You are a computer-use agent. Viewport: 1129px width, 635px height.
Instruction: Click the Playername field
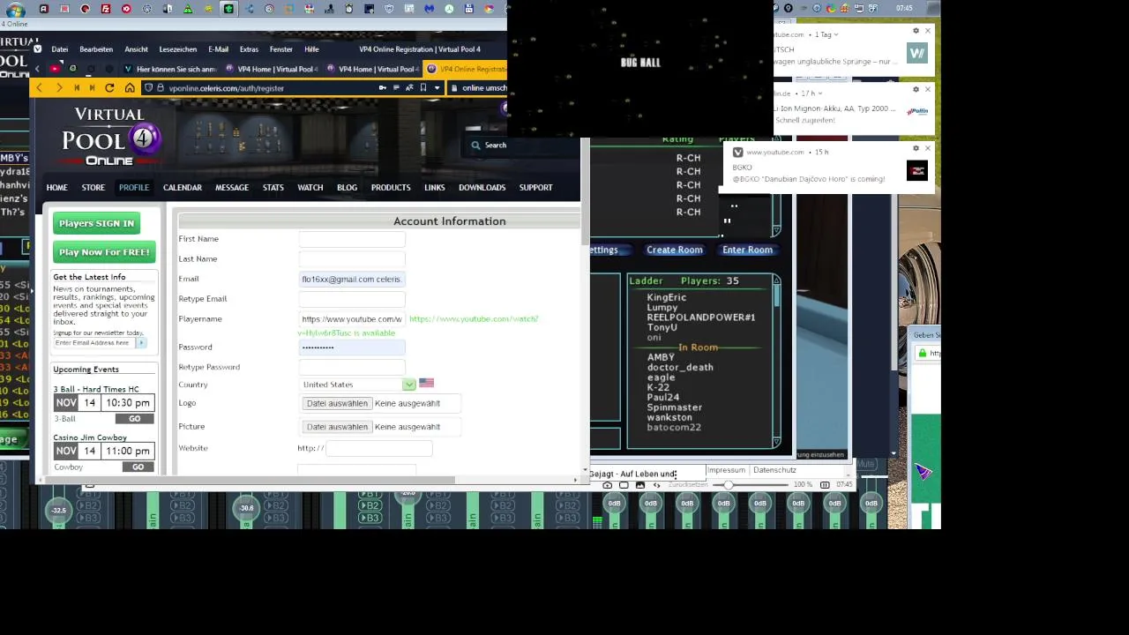[x=351, y=319]
